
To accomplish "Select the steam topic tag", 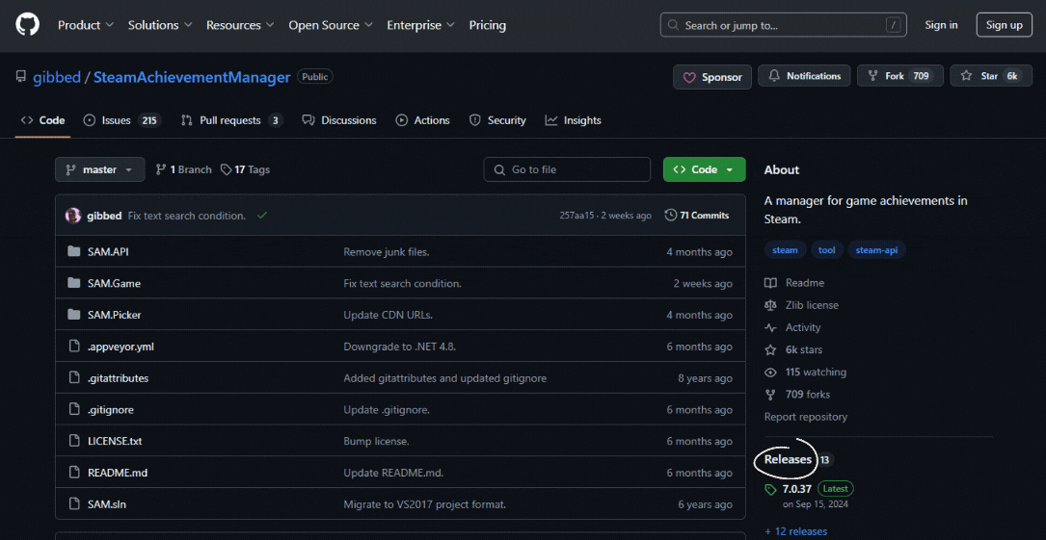I will 785,250.
